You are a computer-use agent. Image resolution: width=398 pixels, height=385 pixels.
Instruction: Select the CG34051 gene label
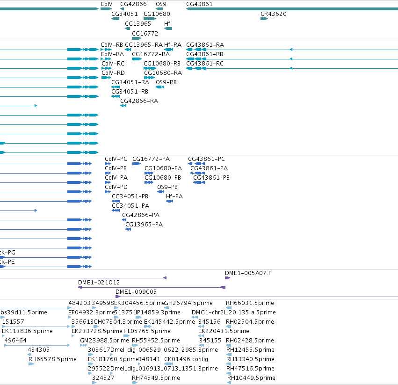click(124, 14)
